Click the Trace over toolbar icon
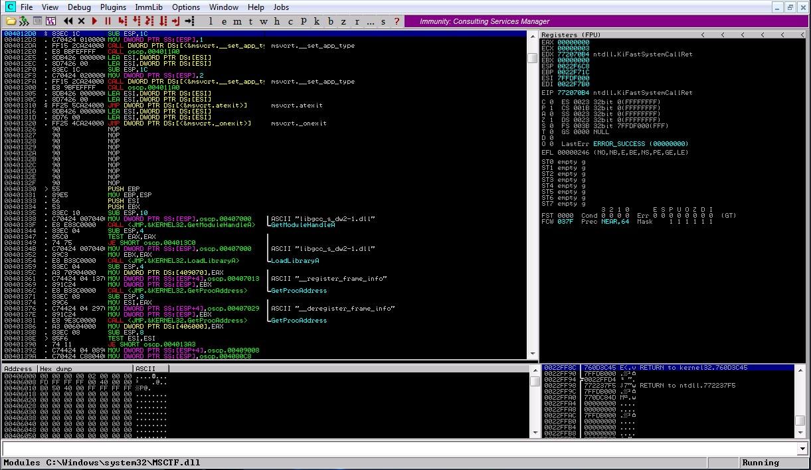Image resolution: width=811 pixels, height=470 pixels. pyautogui.click(x=163, y=21)
